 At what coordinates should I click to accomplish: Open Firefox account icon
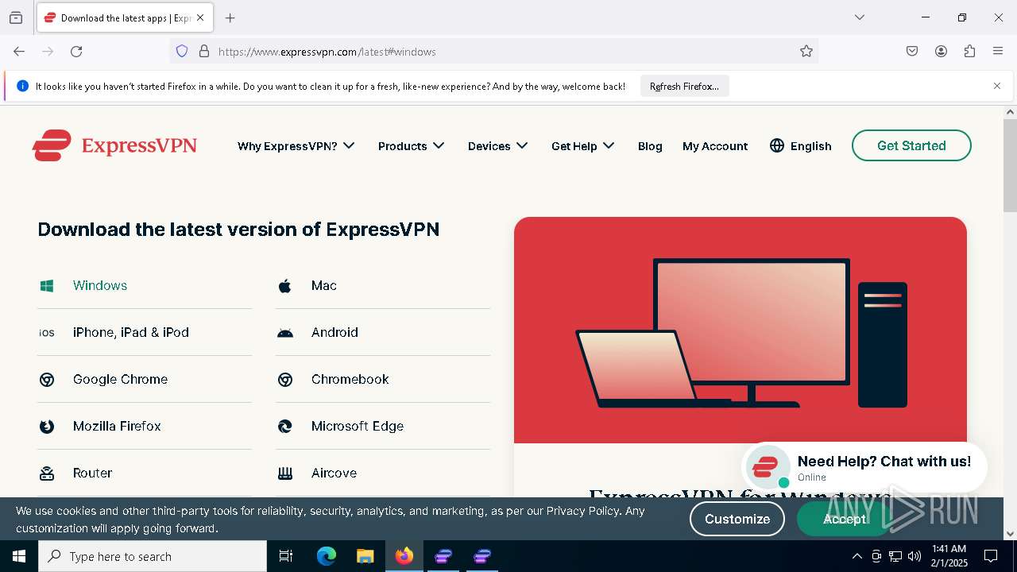(x=941, y=52)
